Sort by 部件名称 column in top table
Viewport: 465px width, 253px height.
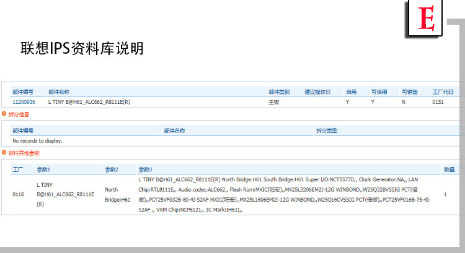pyautogui.click(x=59, y=92)
